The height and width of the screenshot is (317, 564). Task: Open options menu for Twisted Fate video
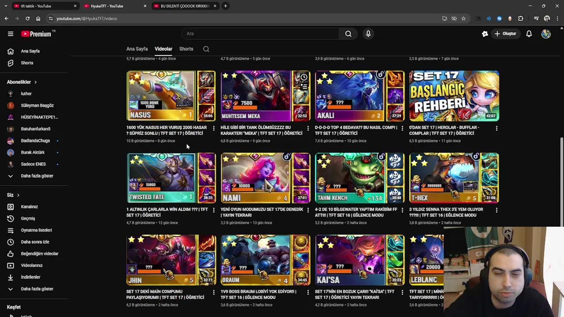coord(214,210)
